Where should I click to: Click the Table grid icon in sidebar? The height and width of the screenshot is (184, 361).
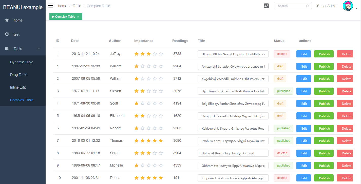click(7, 49)
